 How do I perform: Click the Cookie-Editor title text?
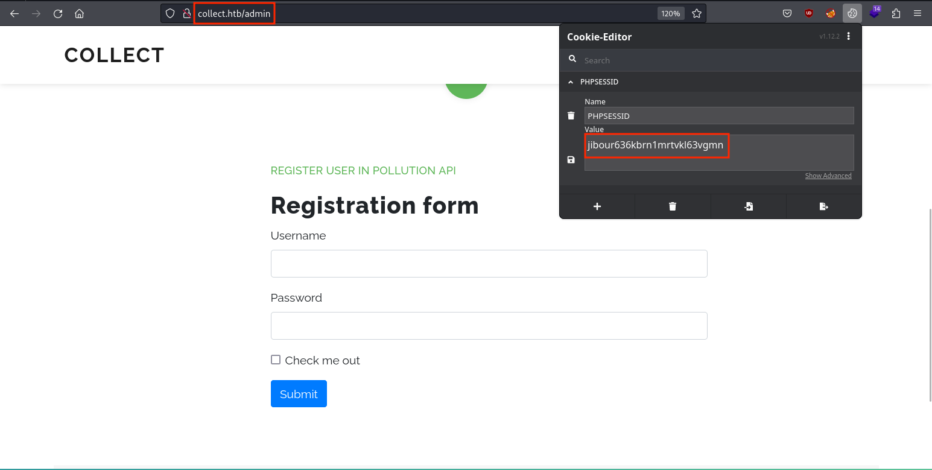pyautogui.click(x=599, y=37)
